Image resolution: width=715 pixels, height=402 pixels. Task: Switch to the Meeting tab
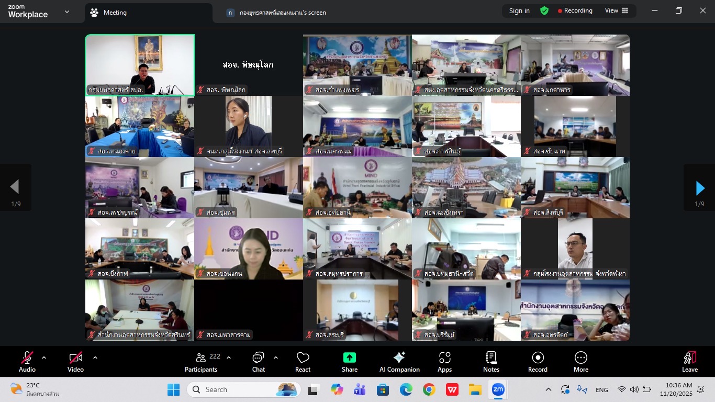(x=115, y=13)
